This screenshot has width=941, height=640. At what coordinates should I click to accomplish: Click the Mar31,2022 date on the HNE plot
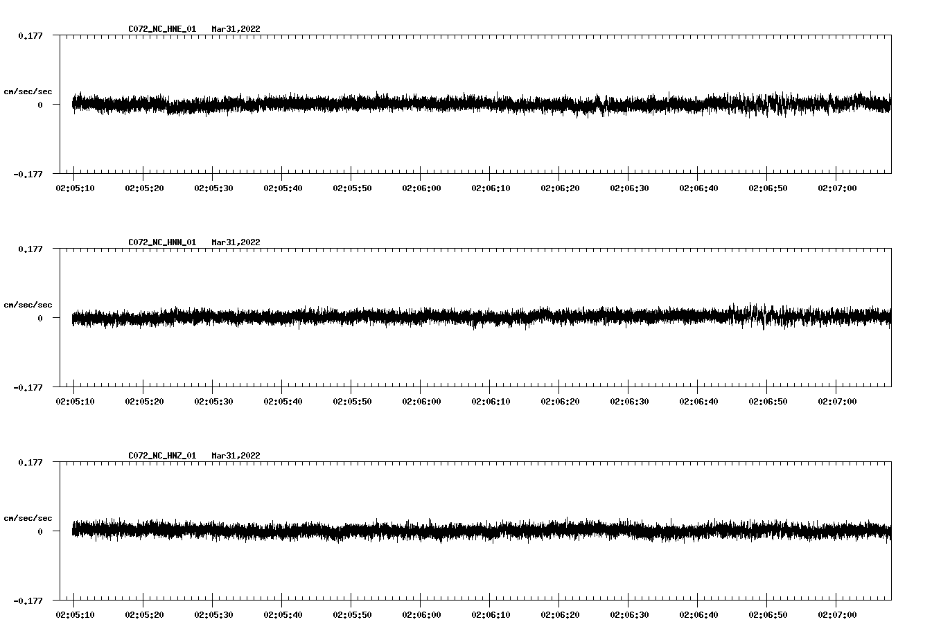tap(236, 29)
